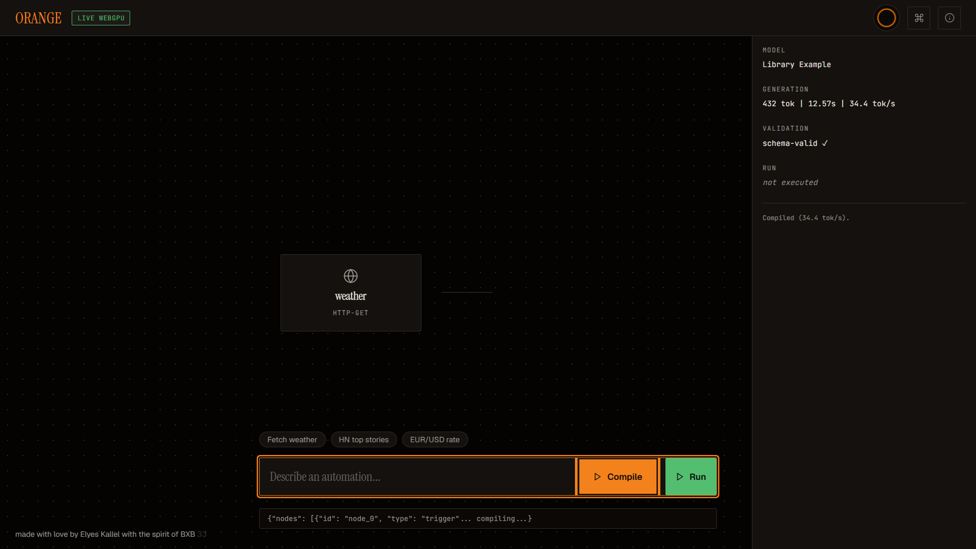The image size is (976, 549).
Task: Select the HN top stories chip
Action: 363,440
